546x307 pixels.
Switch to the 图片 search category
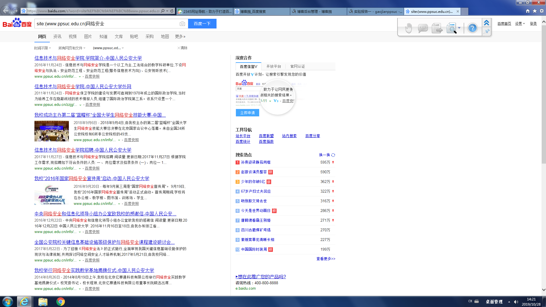pyautogui.click(x=88, y=36)
